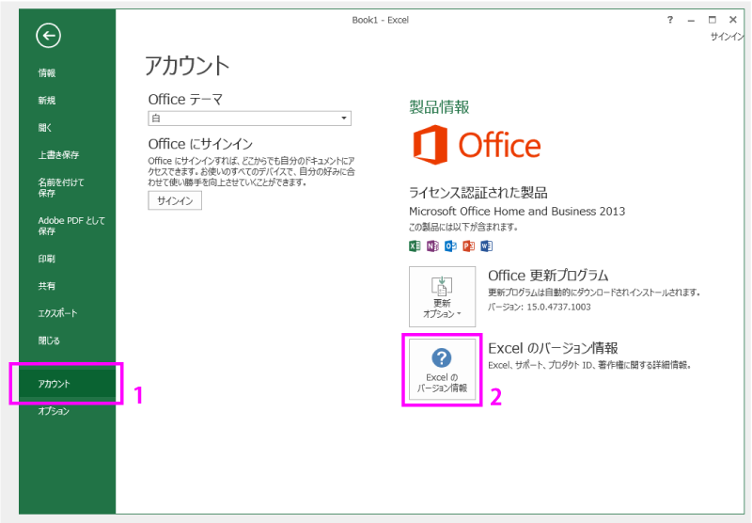The width and height of the screenshot is (752, 523).
Task: Open Excel のバージョン情報 button
Action: (x=442, y=370)
